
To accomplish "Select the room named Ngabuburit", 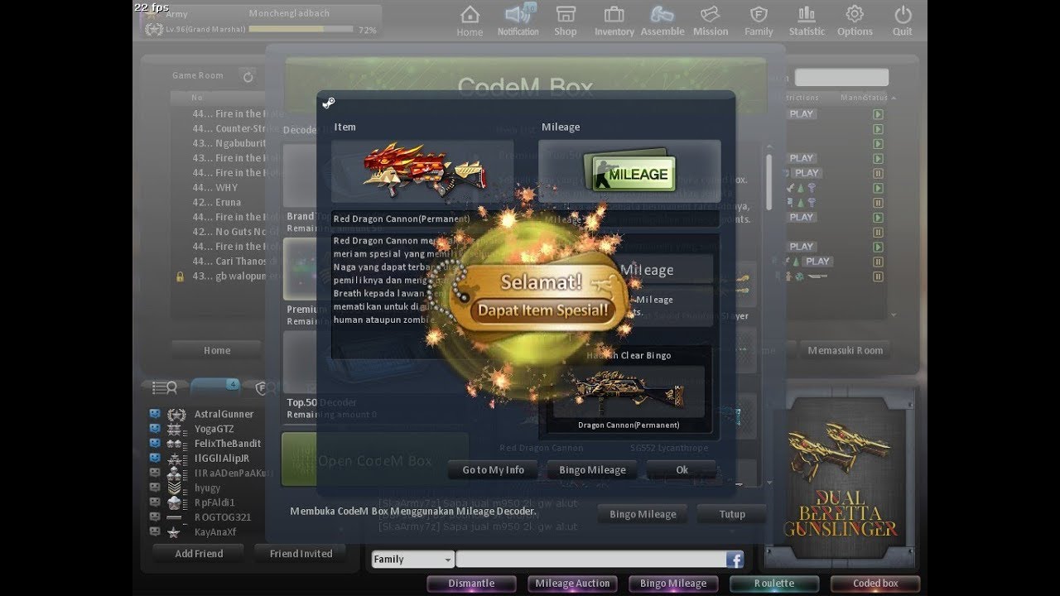I will pyautogui.click(x=240, y=143).
